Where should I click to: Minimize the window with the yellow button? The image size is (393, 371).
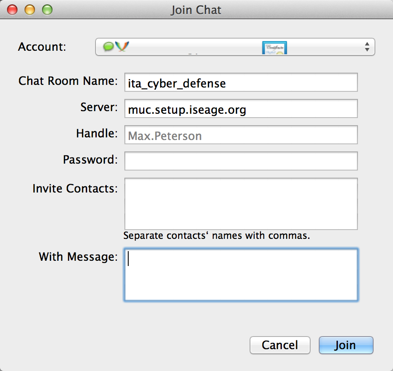tap(30, 10)
